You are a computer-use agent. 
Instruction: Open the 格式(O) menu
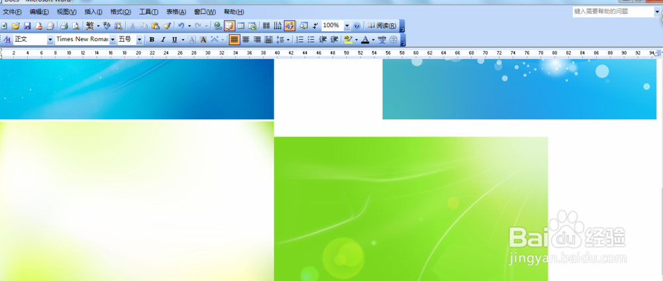[121, 12]
